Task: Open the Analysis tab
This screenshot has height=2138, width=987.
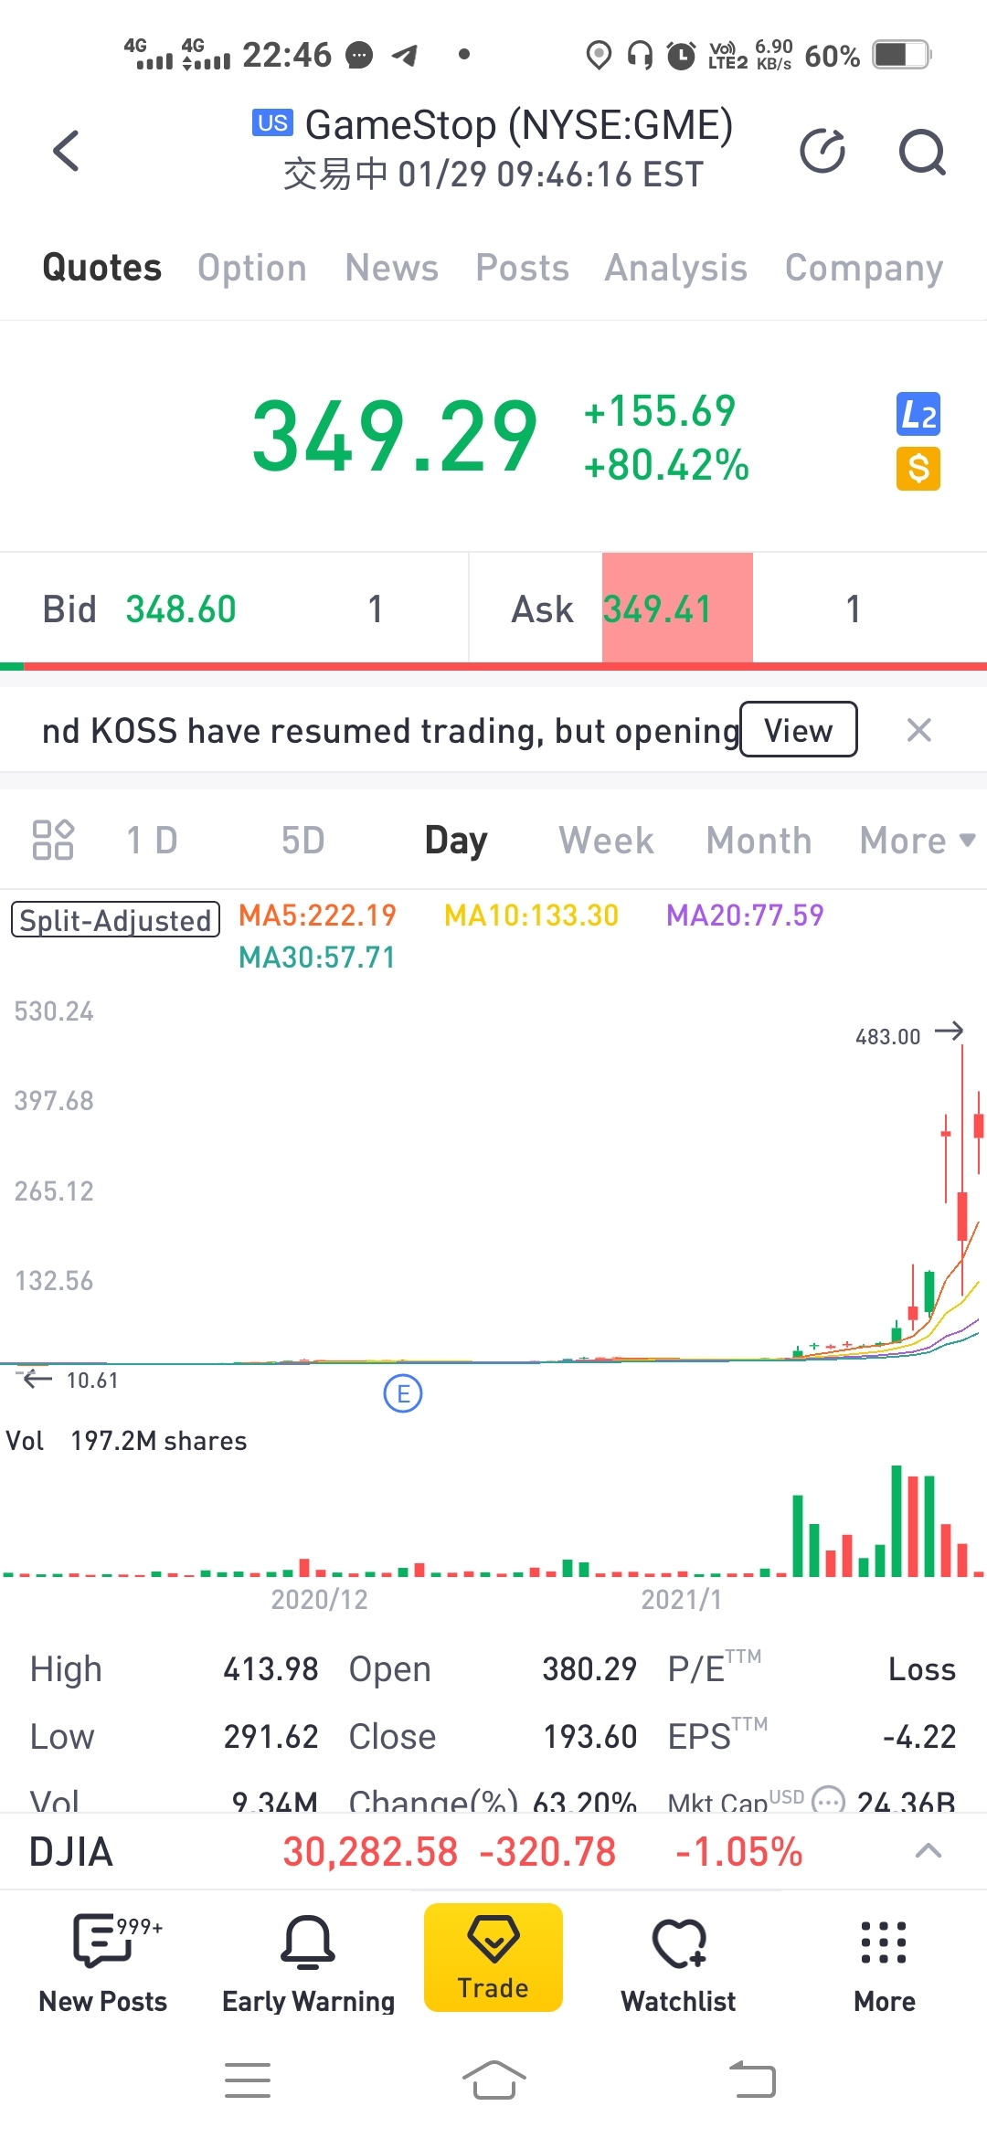Action: pyautogui.click(x=676, y=268)
